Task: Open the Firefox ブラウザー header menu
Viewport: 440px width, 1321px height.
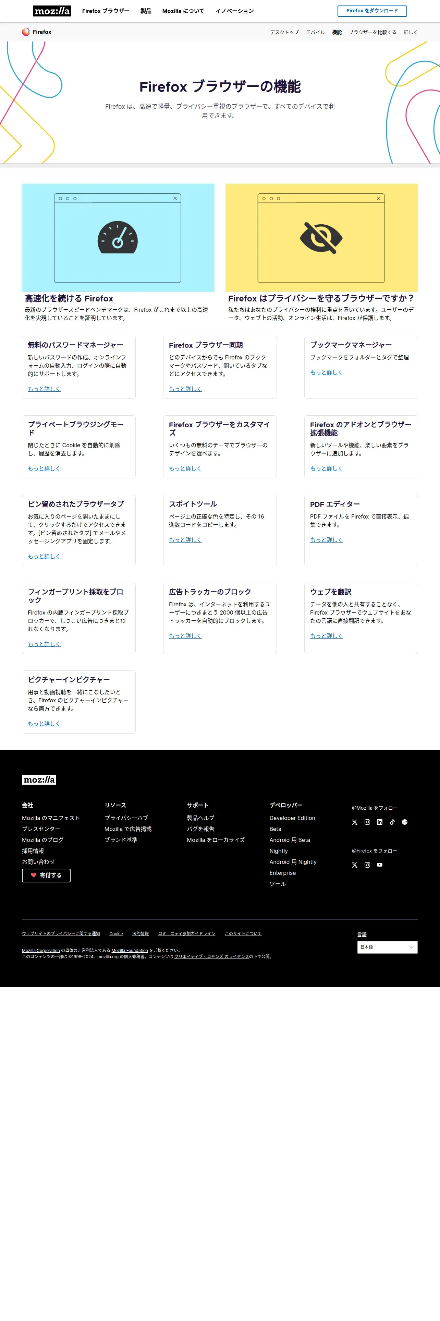Action: [x=106, y=11]
